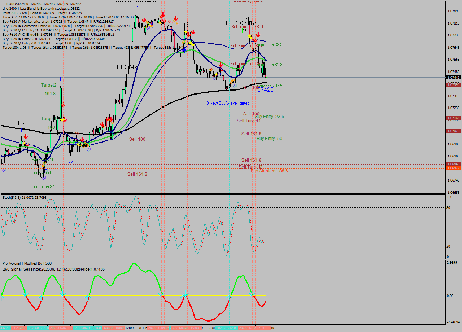Select the 2023.06.09 15:00 time marker
The height and width of the screenshot is (332, 462).
point(186,328)
